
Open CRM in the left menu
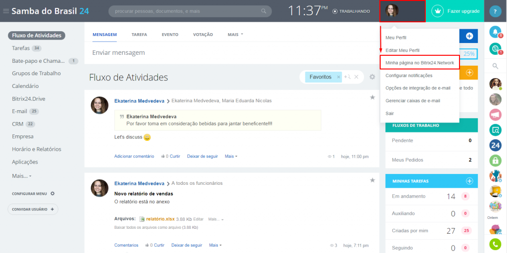17,124
